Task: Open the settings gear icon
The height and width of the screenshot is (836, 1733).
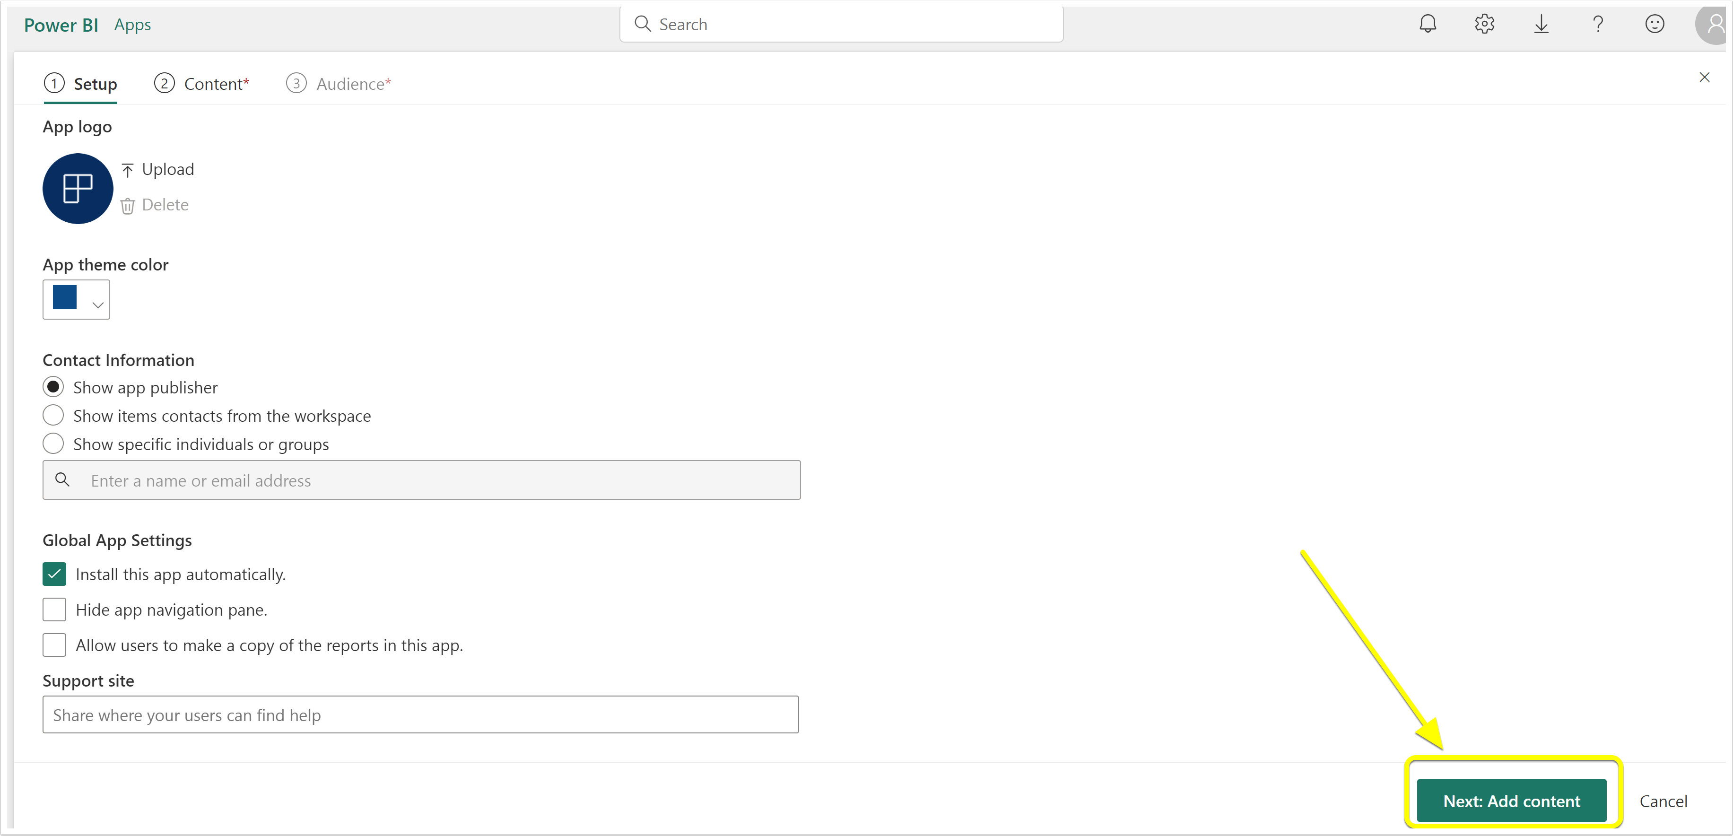Action: click(1484, 24)
